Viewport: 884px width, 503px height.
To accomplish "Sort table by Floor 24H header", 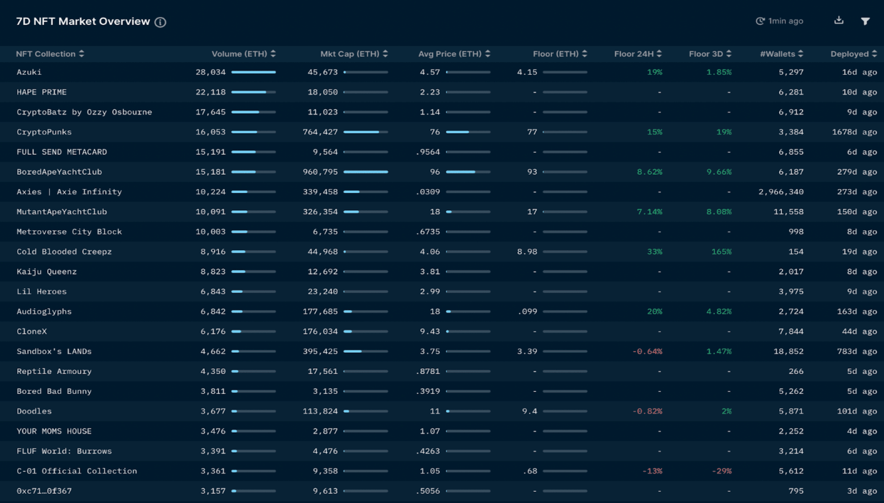I will 659,54.
